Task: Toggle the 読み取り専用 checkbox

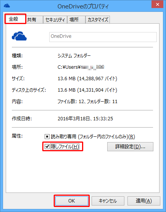Action: click(x=47, y=136)
